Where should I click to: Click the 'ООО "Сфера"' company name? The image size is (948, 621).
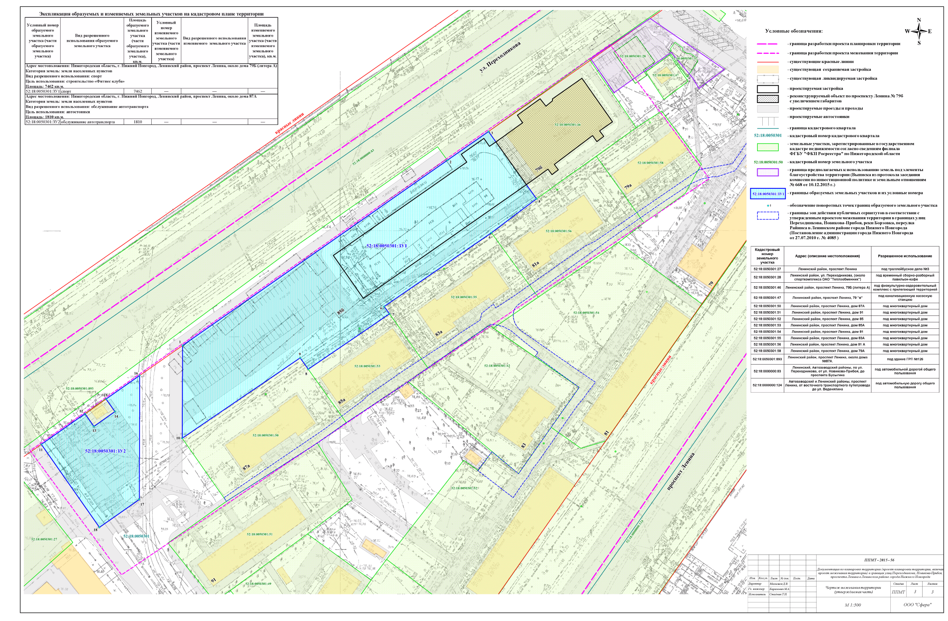917,605
